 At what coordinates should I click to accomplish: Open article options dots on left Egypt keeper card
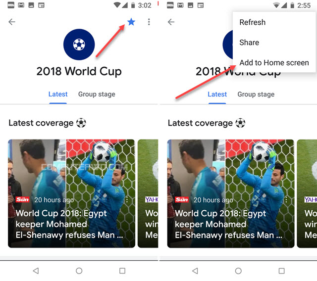tap(127, 200)
